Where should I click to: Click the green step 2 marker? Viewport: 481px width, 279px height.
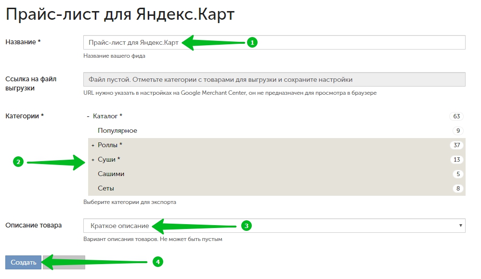[x=18, y=162]
